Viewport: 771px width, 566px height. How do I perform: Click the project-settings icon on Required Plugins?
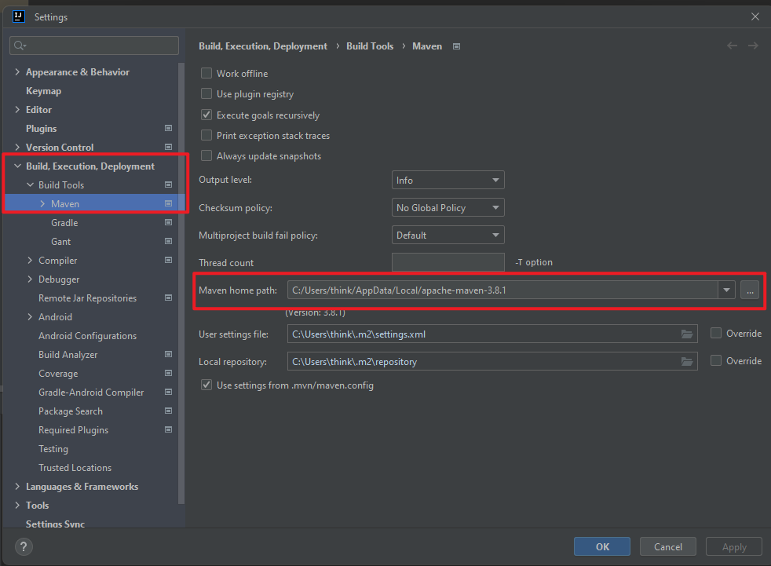point(168,429)
